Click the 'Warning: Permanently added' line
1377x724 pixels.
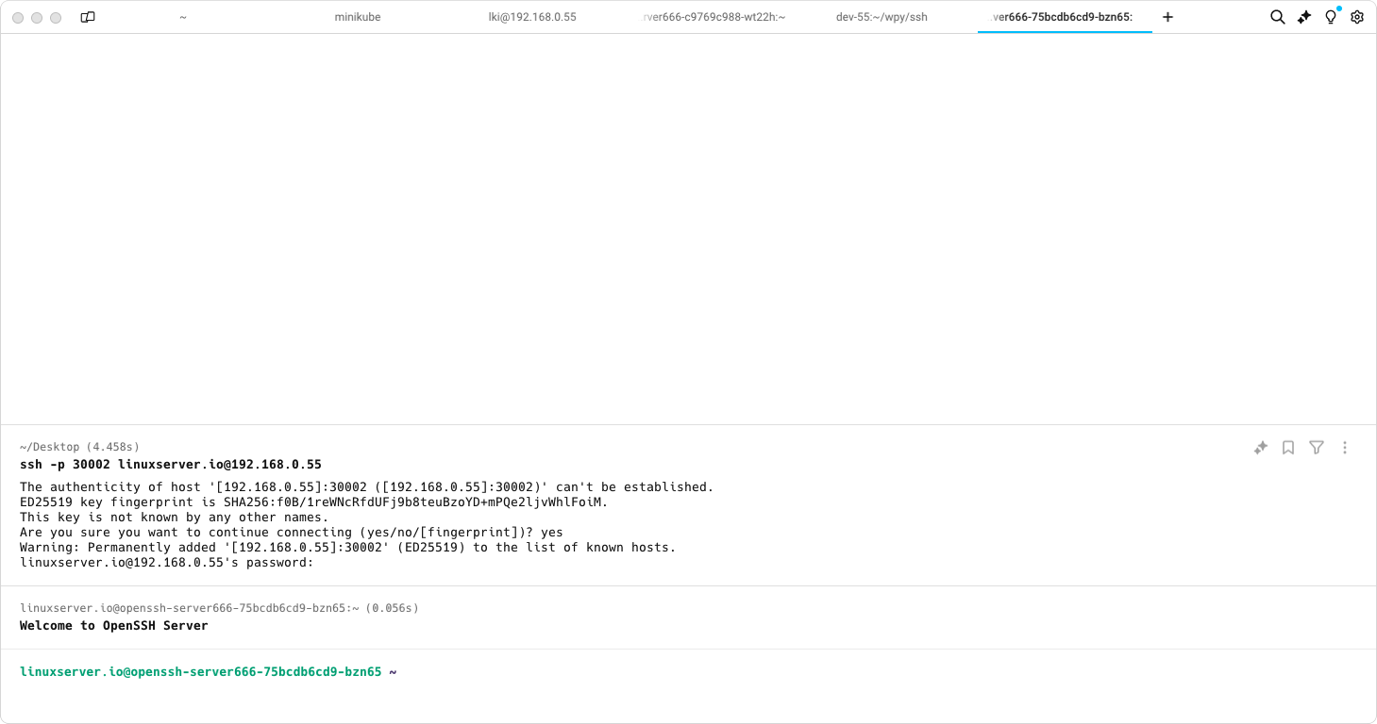coord(347,548)
